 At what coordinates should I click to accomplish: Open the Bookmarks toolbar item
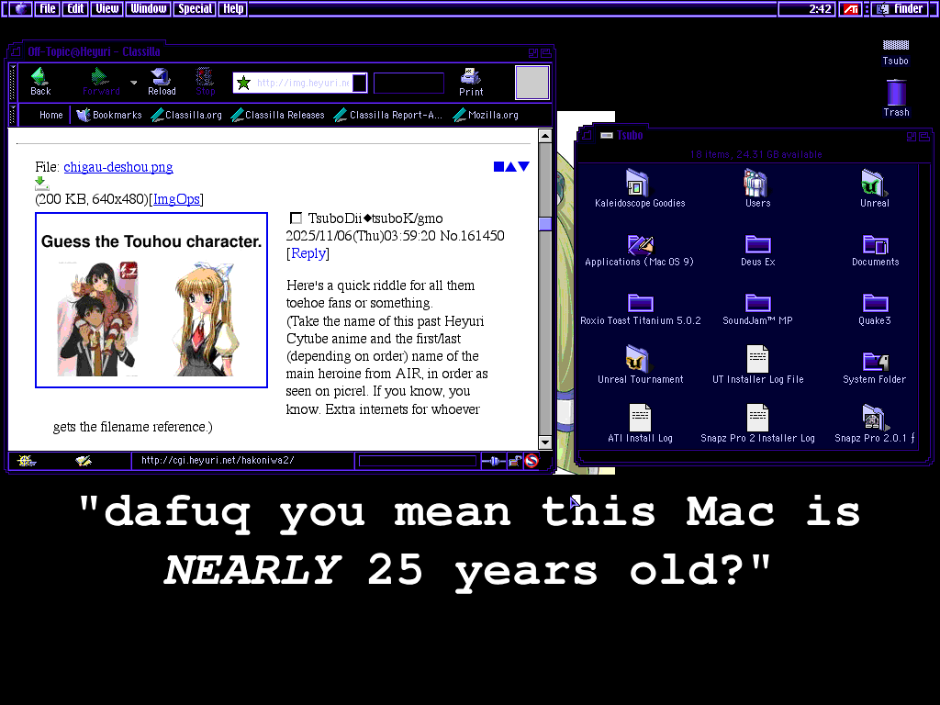coord(109,115)
